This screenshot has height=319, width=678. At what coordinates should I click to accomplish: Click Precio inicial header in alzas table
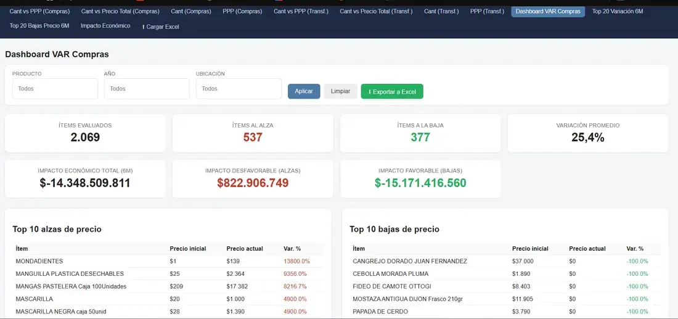coord(187,249)
